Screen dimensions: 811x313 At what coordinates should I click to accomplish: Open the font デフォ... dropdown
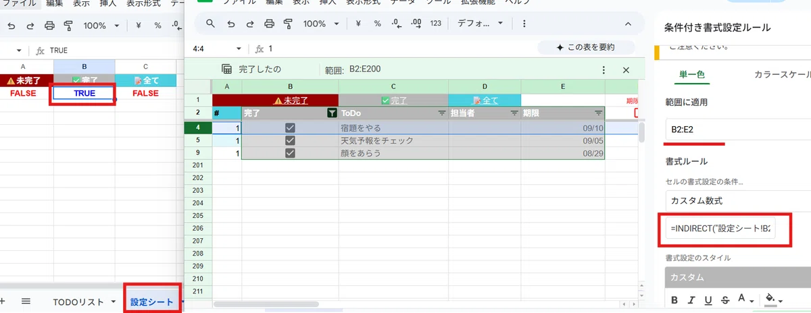[x=481, y=24]
